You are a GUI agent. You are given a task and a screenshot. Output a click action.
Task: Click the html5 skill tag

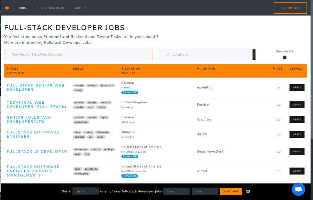click(x=101, y=107)
